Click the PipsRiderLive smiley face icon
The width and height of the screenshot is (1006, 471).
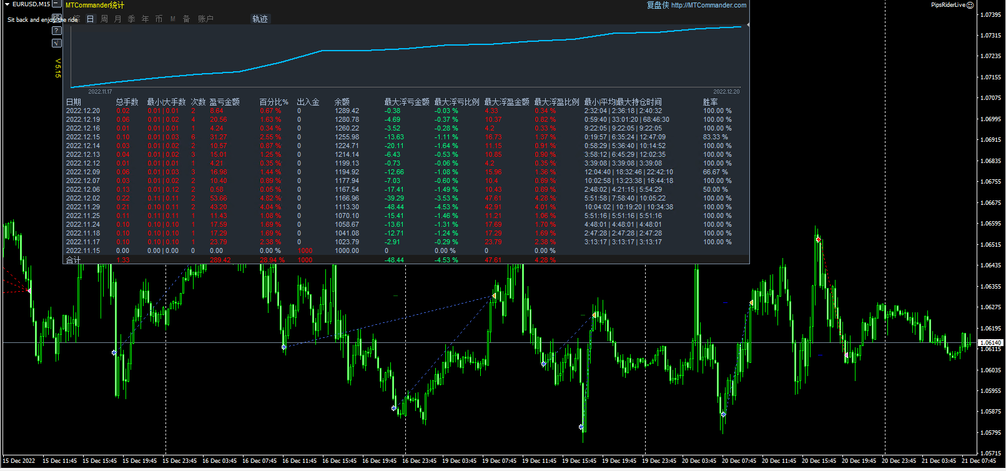pyautogui.click(x=970, y=5)
